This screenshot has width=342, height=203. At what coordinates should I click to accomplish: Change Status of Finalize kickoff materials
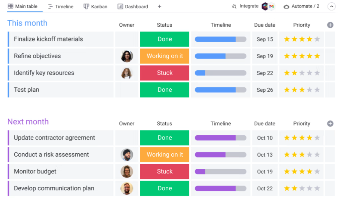click(165, 39)
